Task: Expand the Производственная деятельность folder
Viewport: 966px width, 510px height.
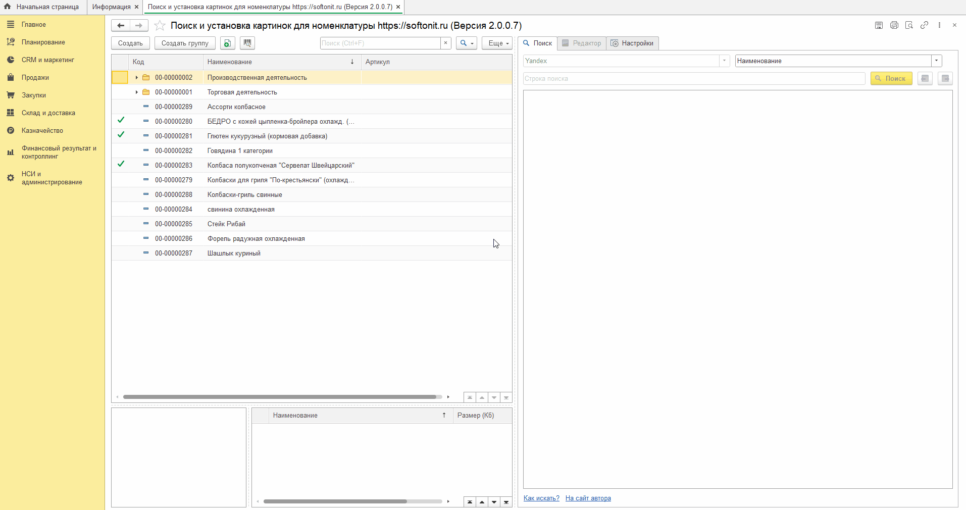Action: (x=136, y=78)
